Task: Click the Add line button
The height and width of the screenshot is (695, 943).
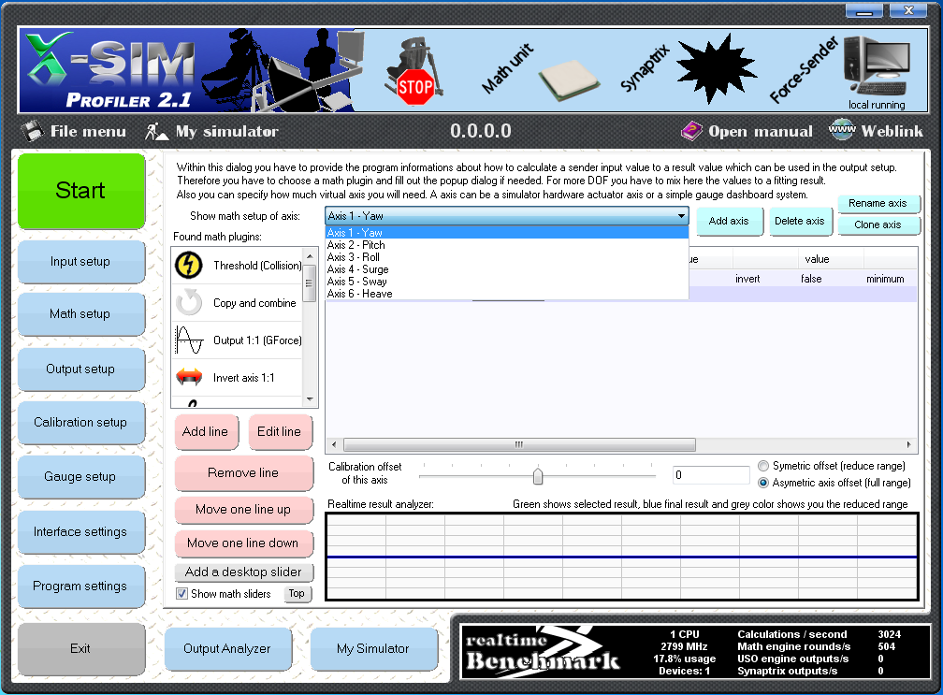Action: coord(206,431)
